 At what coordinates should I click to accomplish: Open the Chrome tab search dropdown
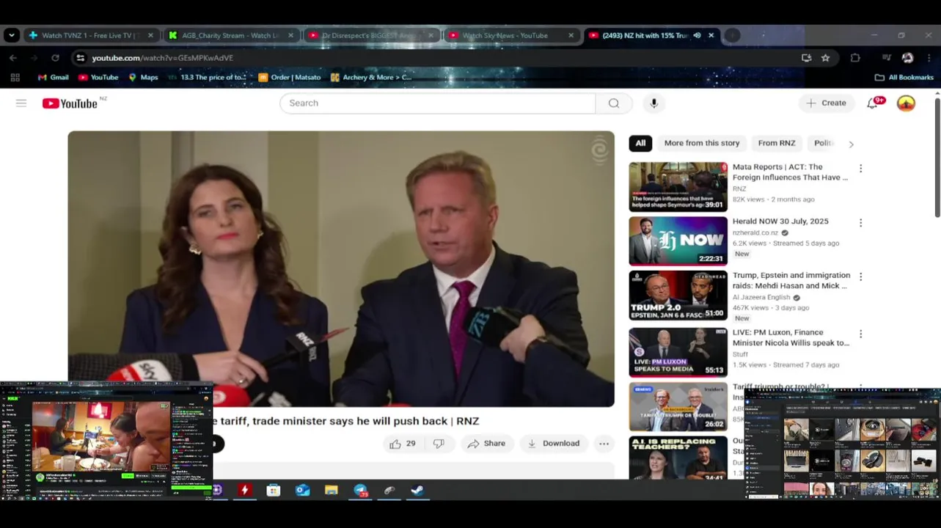(11, 35)
